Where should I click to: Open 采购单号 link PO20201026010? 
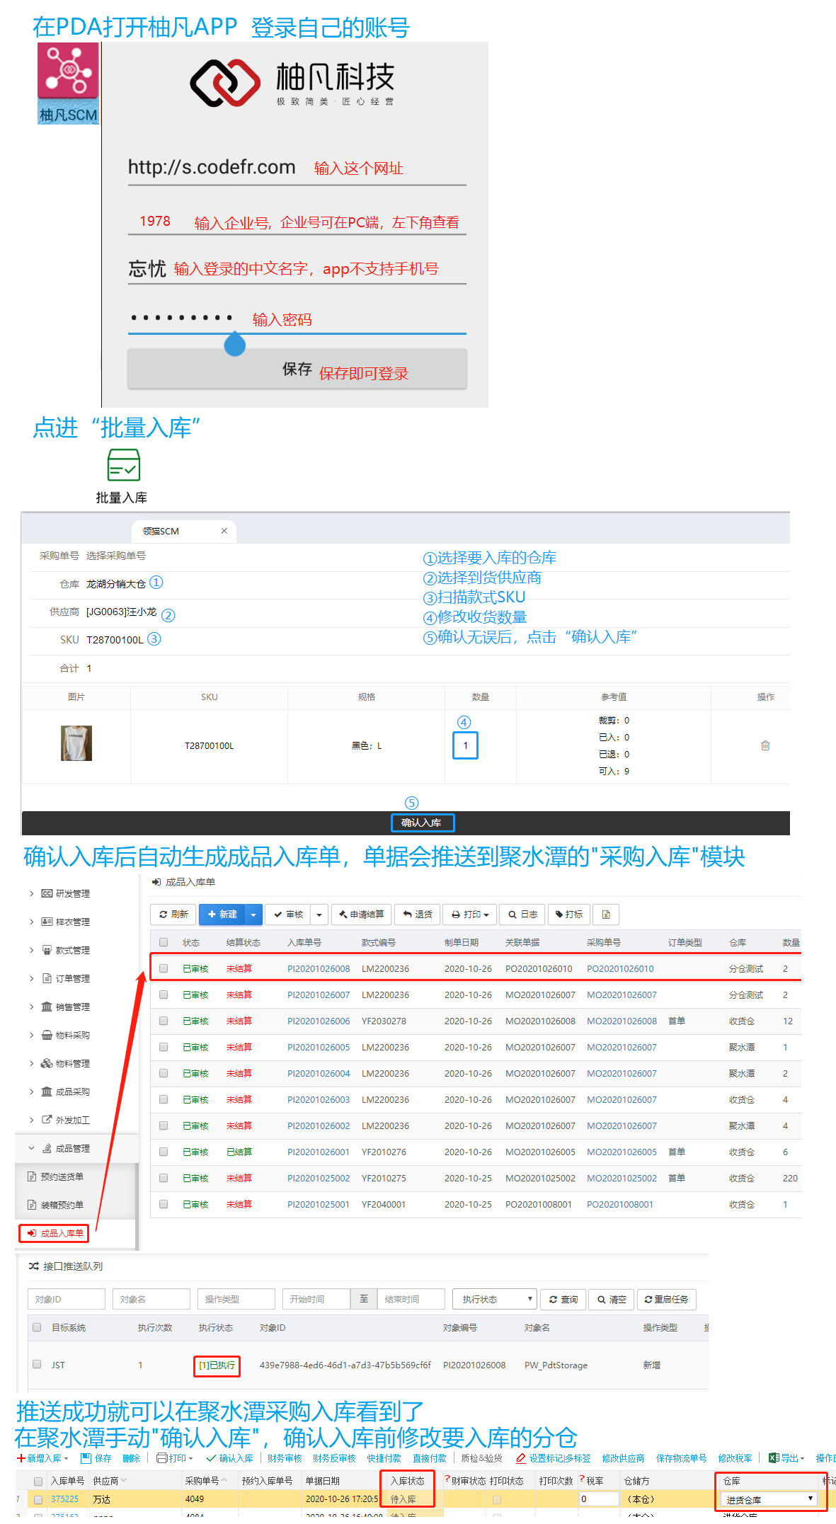pos(620,968)
